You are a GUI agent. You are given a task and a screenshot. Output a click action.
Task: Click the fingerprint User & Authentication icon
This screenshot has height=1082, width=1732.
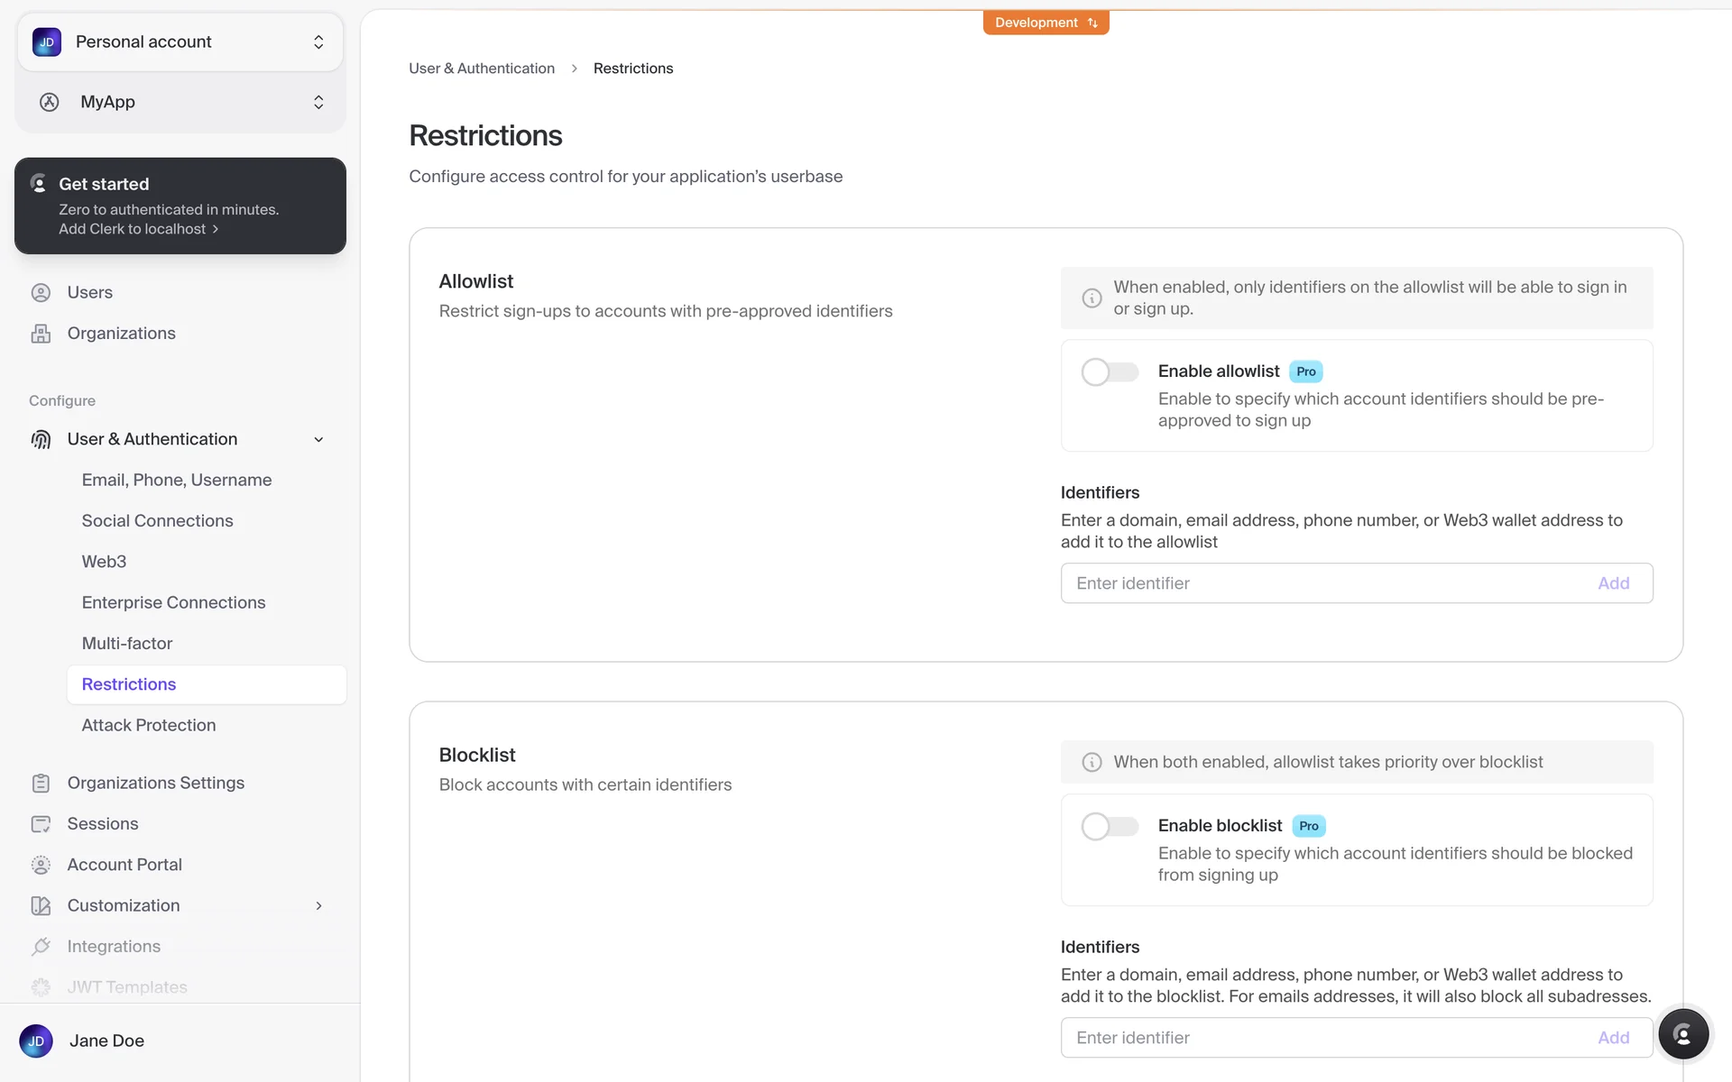click(41, 439)
